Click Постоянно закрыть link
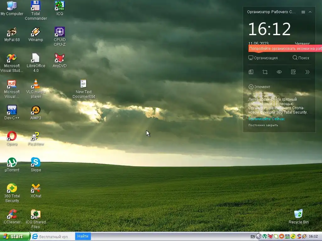This screenshot has width=322, height=241. point(263,125)
